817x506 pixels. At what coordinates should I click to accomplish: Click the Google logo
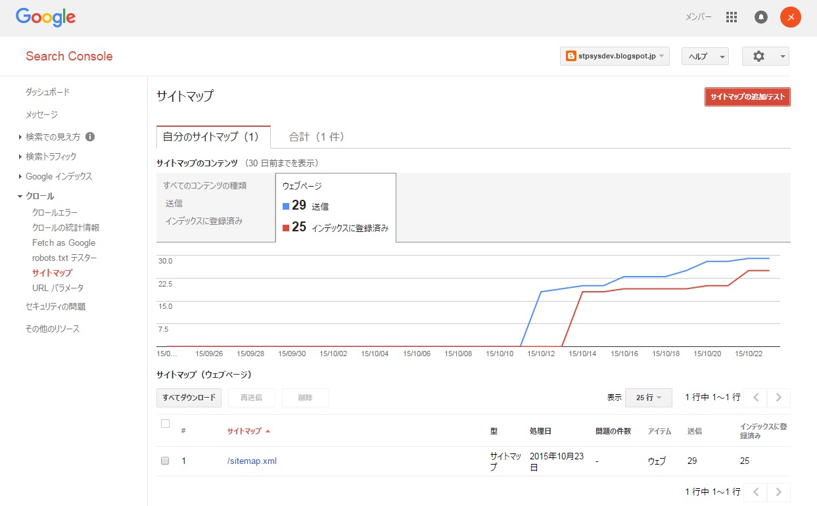(45, 18)
